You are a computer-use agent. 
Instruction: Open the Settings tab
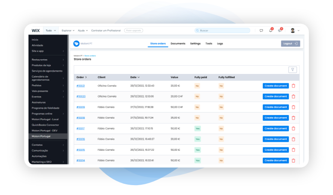(x=195, y=43)
